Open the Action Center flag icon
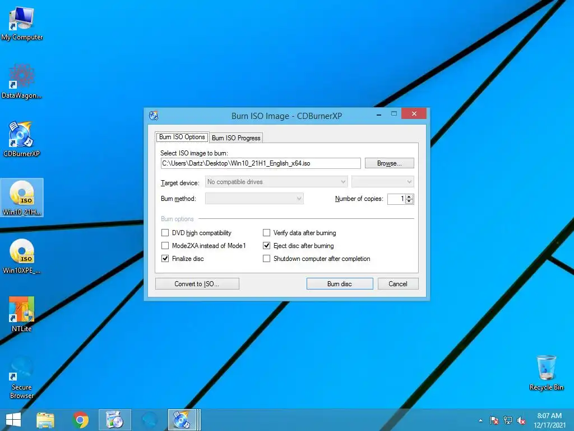This screenshot has height=431, width=574. [x=494, y=420]
